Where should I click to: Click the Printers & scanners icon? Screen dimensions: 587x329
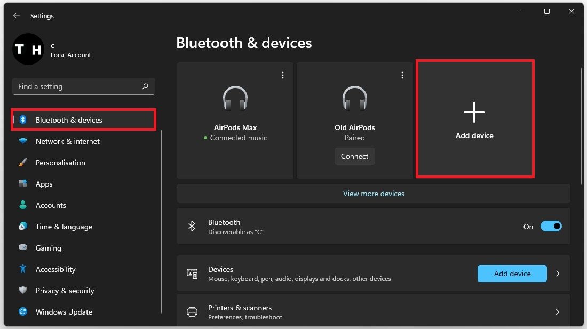(192, 311)
